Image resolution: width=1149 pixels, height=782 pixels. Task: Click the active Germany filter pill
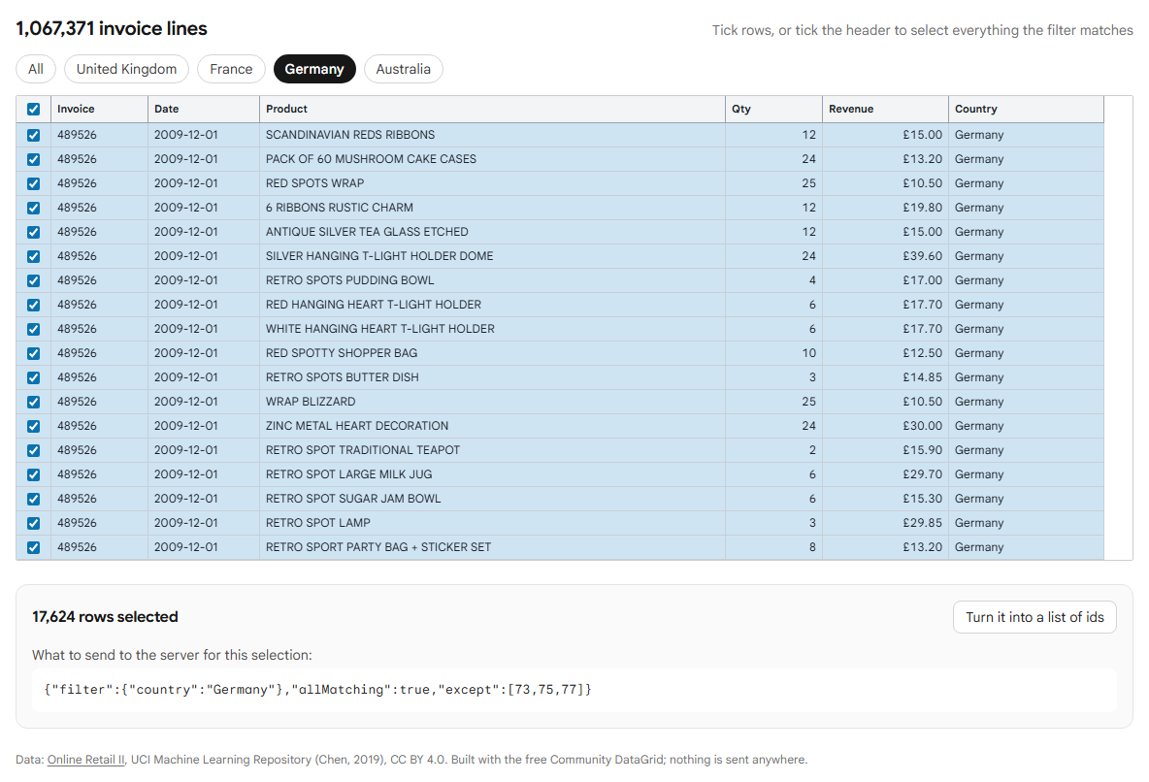314,69
